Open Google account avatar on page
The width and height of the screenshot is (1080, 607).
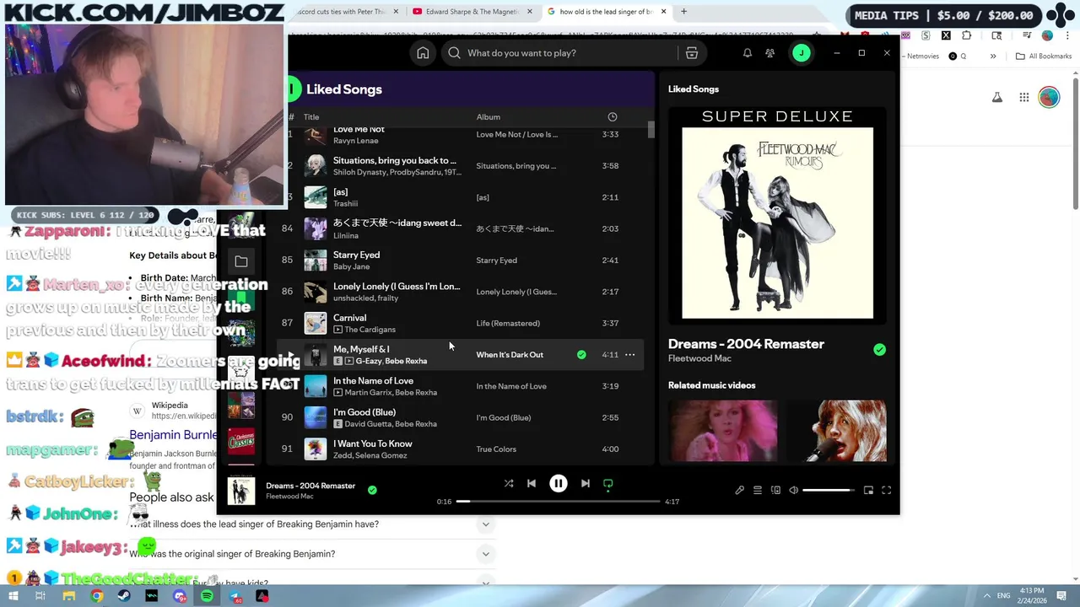click(x=1049, y=98)
